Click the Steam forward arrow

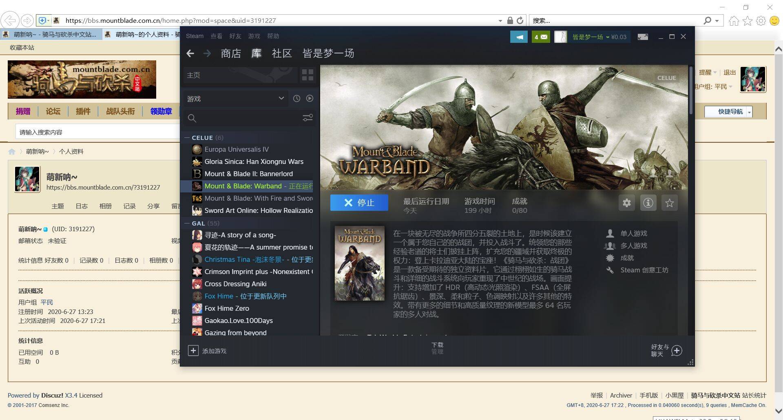pyautogui.click(x=207, y=53)
